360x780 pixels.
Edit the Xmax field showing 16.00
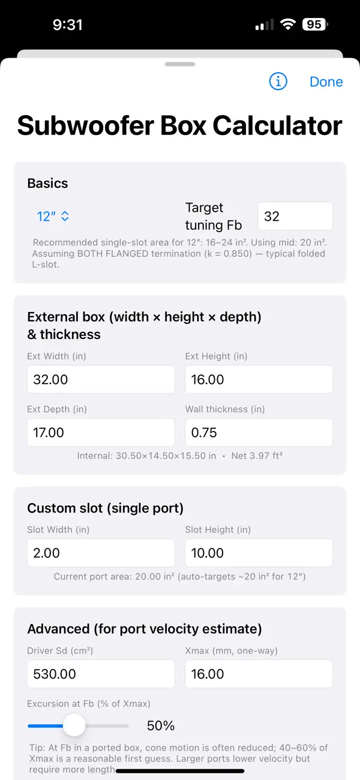(259, 674)
